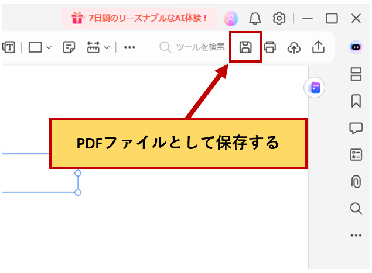Open the 7日間のリーズナブルなAI体験 promotion
The width and height of the screenshot is (372, 273).
(x=139, y=18)
